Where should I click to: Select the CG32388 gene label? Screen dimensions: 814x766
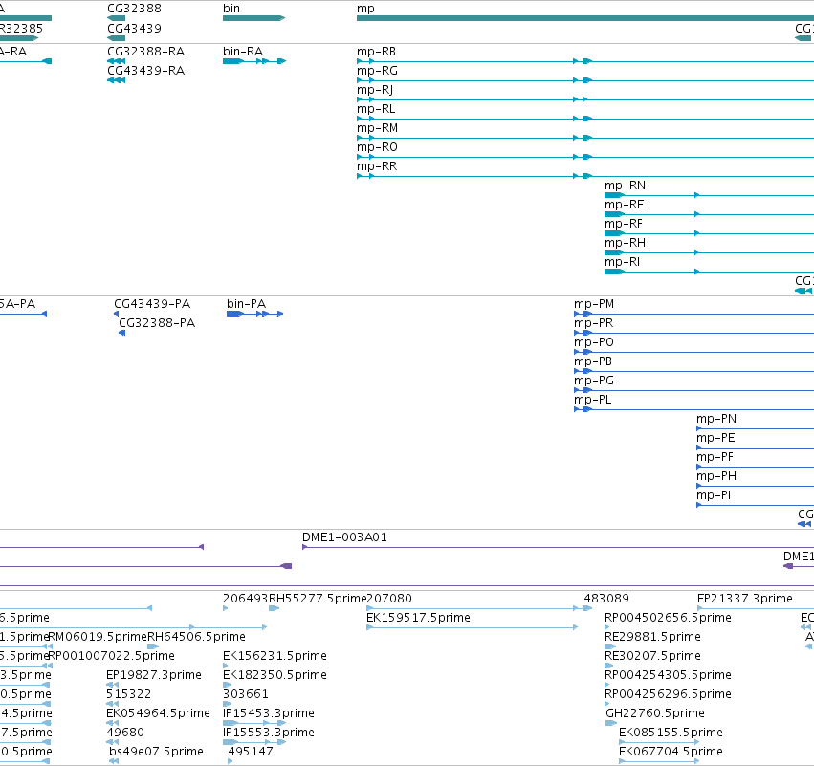tap(134, 9)
